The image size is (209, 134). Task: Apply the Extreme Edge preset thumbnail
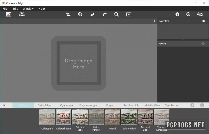point(80,117)
